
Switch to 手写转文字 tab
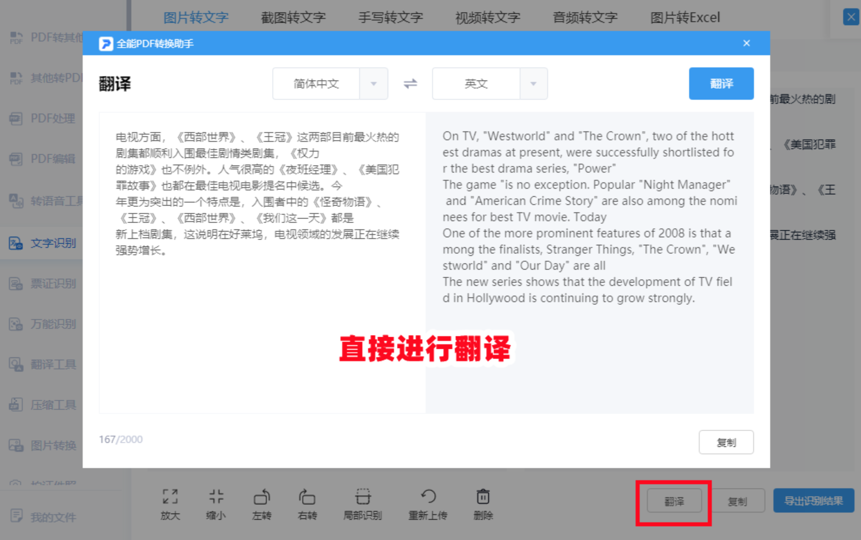pyautogui.click(x=390, y=17)
